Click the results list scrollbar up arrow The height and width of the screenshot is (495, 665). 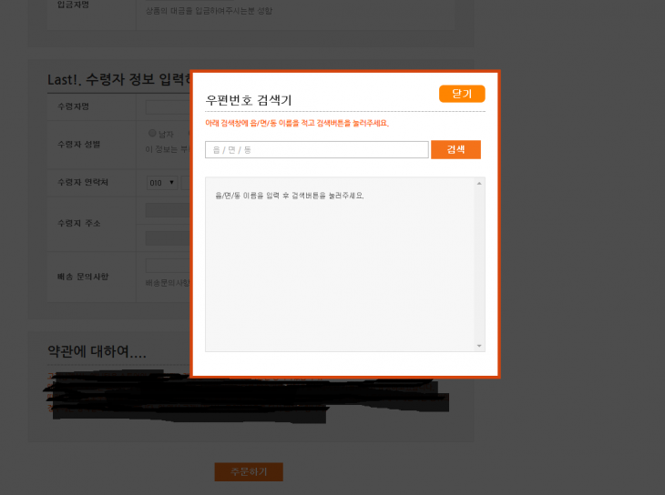click(x=479, y=184)
